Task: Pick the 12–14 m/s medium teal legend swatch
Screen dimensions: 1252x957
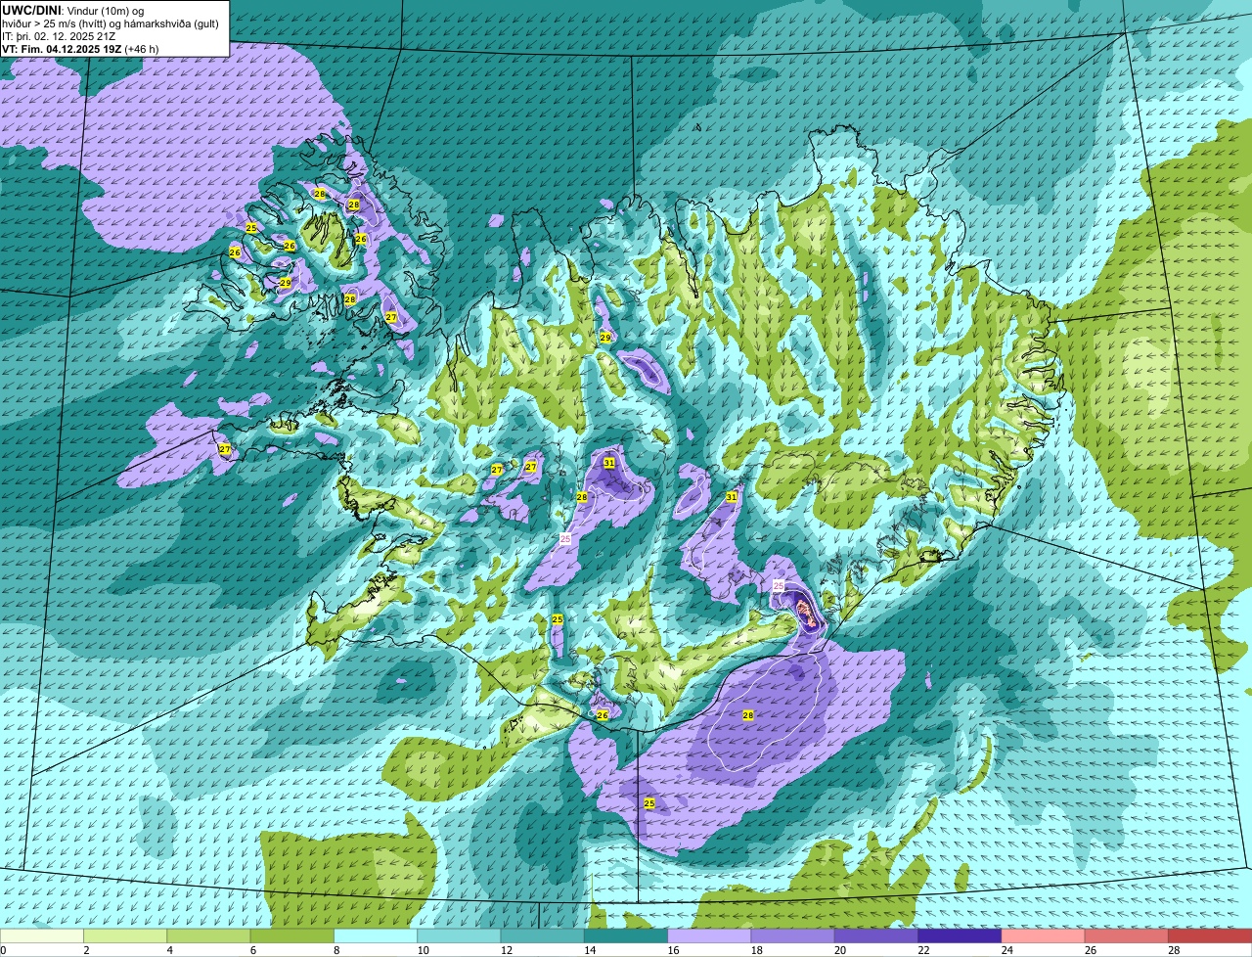Action: tap(542, 936)
